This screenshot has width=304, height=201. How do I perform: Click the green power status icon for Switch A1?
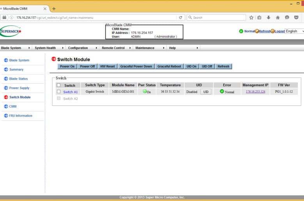tap(145, 91)
